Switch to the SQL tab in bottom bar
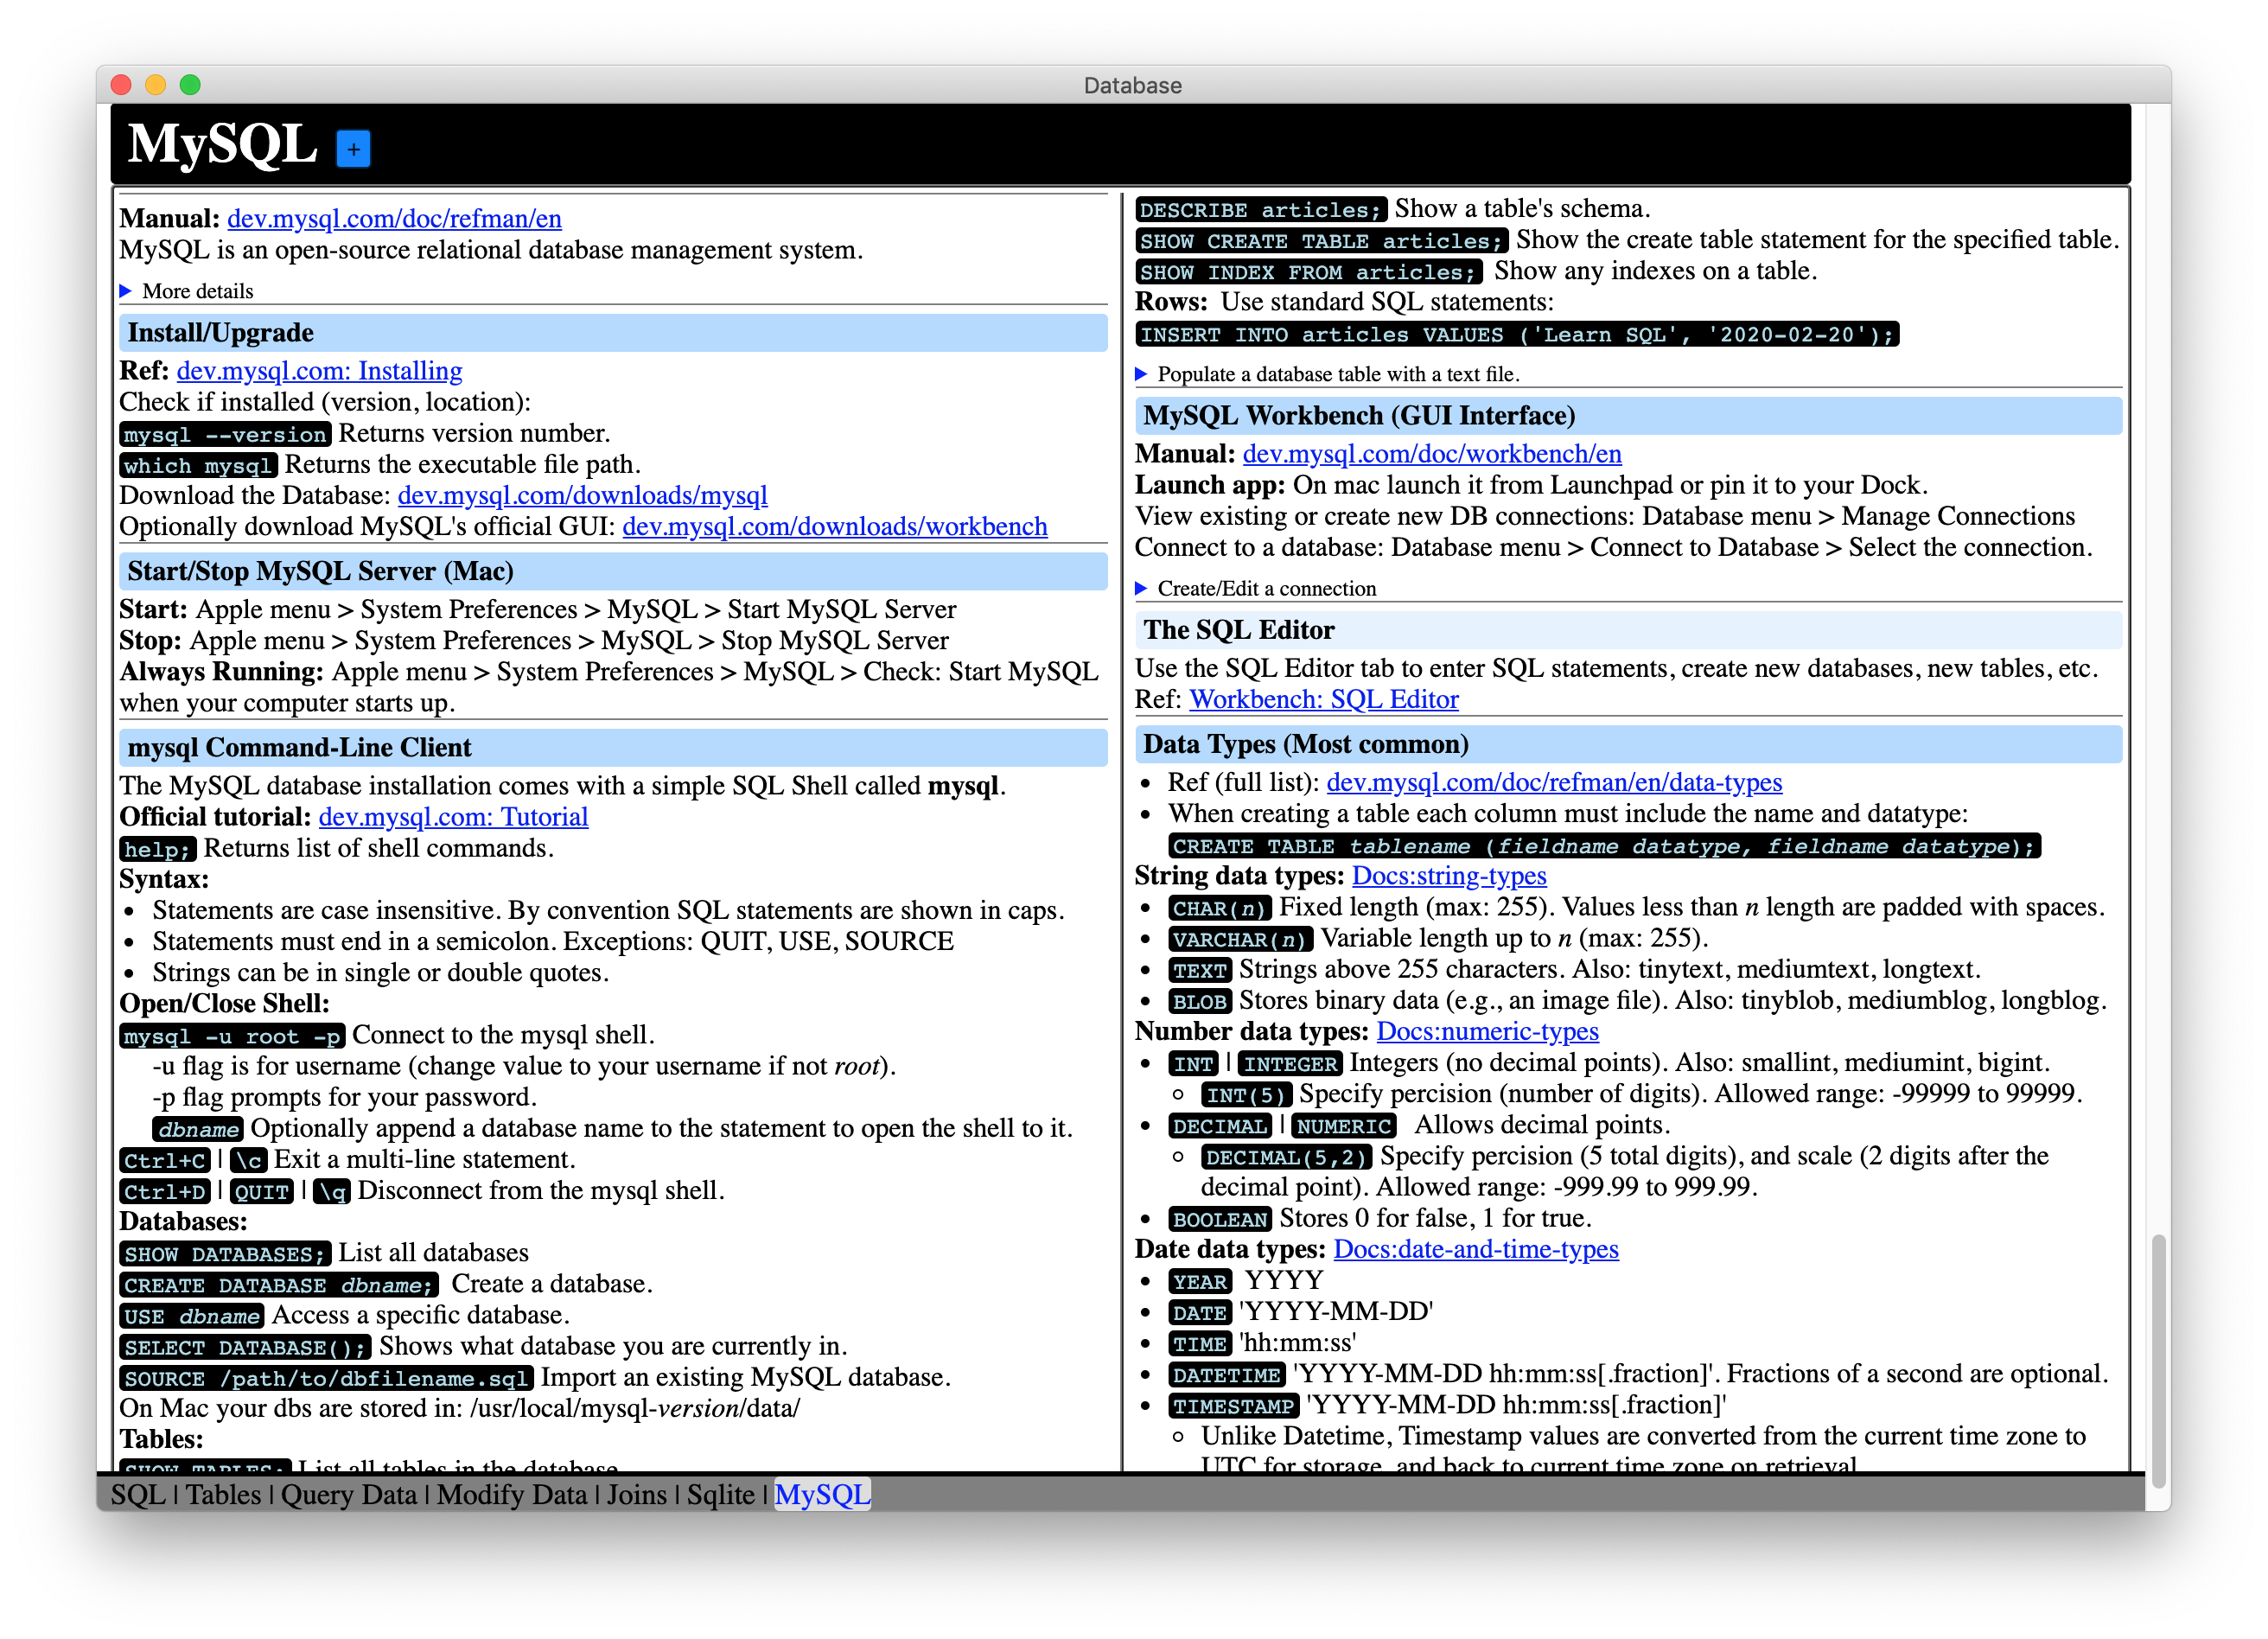 pos(138,1494)
